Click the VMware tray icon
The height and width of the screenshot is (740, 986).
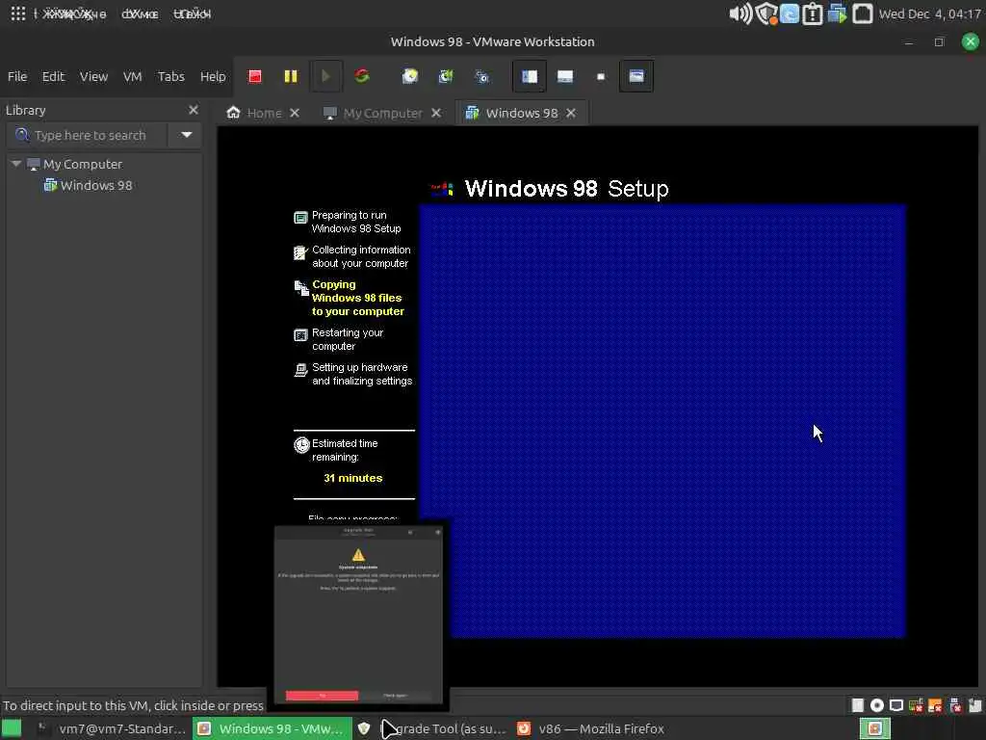837,13
